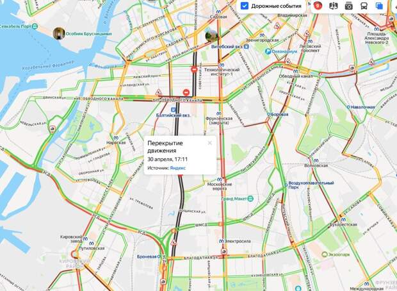Viewport: 397px width, 291px height.
Task: Open the panoramas and street view icon
Action: (x=333, y=6)
